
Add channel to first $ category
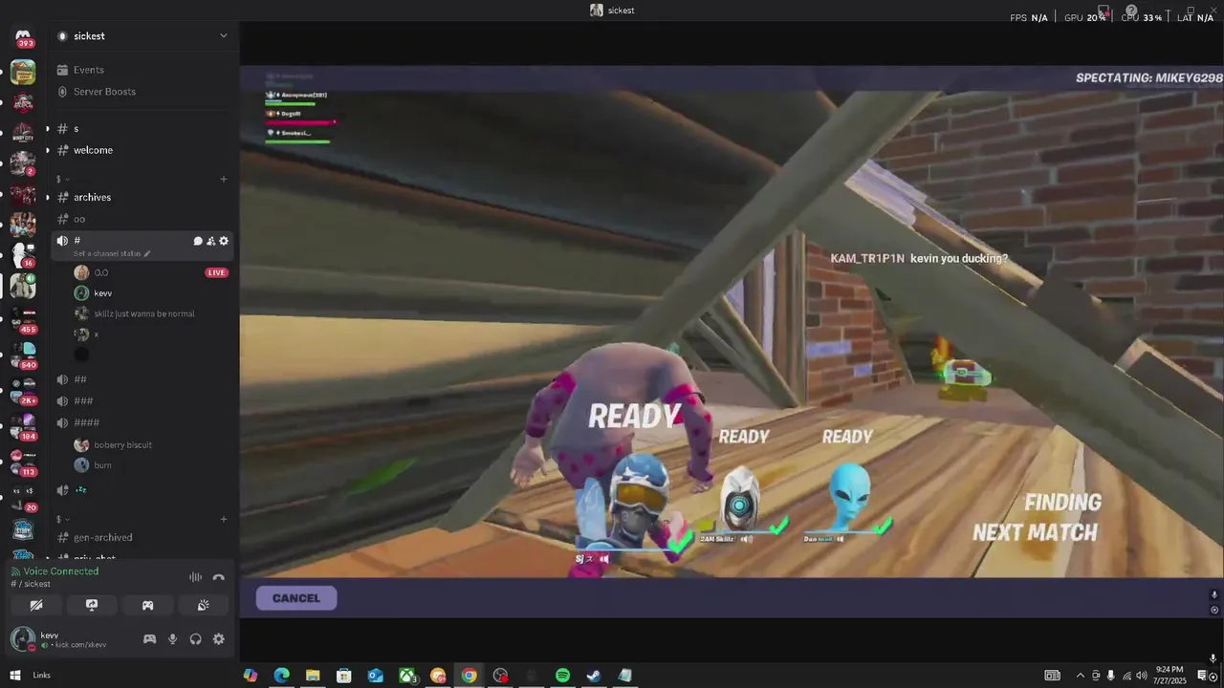pos(224,179)
